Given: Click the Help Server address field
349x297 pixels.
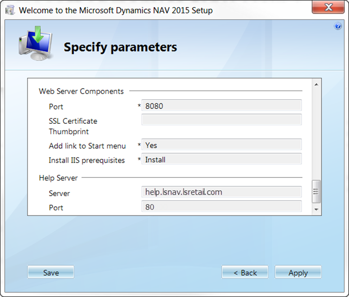Looking at the screenshot, I should tap(221, 192).
